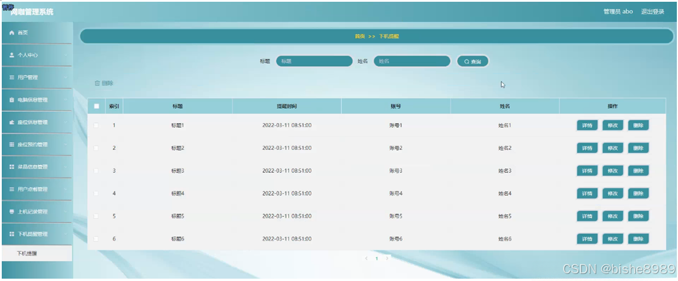Expand 用户管理 using its chevron
This screenshot has width=678, height=281.
click(66, 78)
